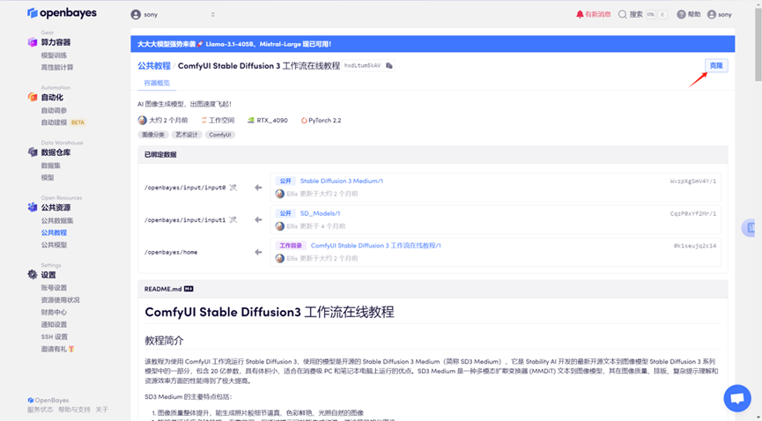This screenshot has height=421, width=762.
Task: Click the unlink icon beside input0 path
Action: click(x=233, y=188)
